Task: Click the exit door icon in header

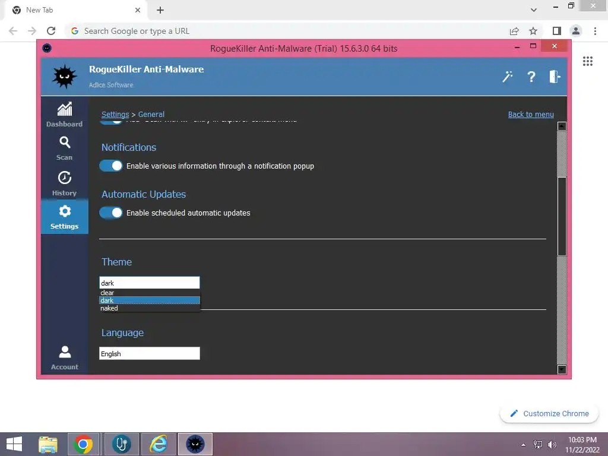Action: 555,77
